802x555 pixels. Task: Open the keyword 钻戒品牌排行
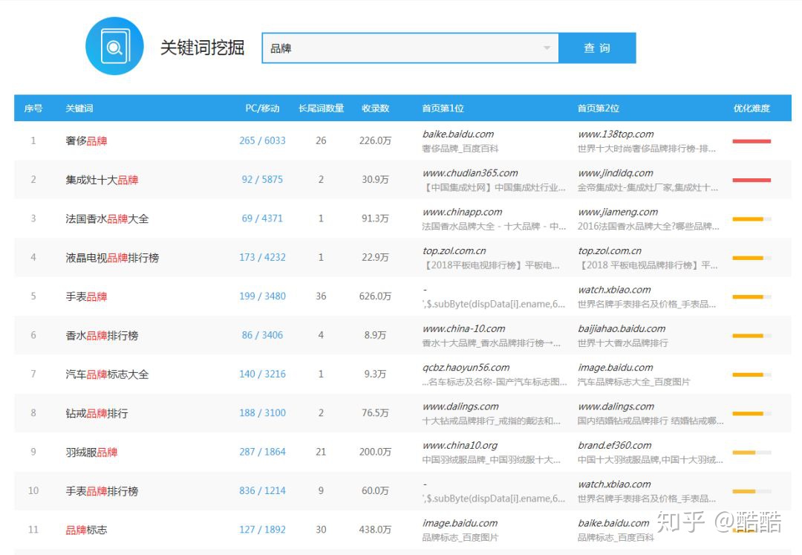click(x=97, y=413)
